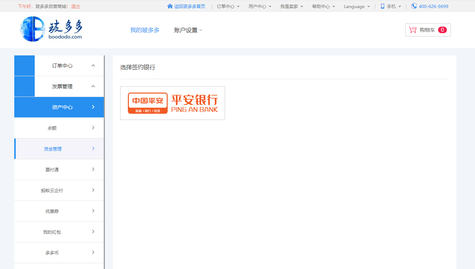
Task: Click the 返回玻多多首页 link
Action: pos(190,7)
